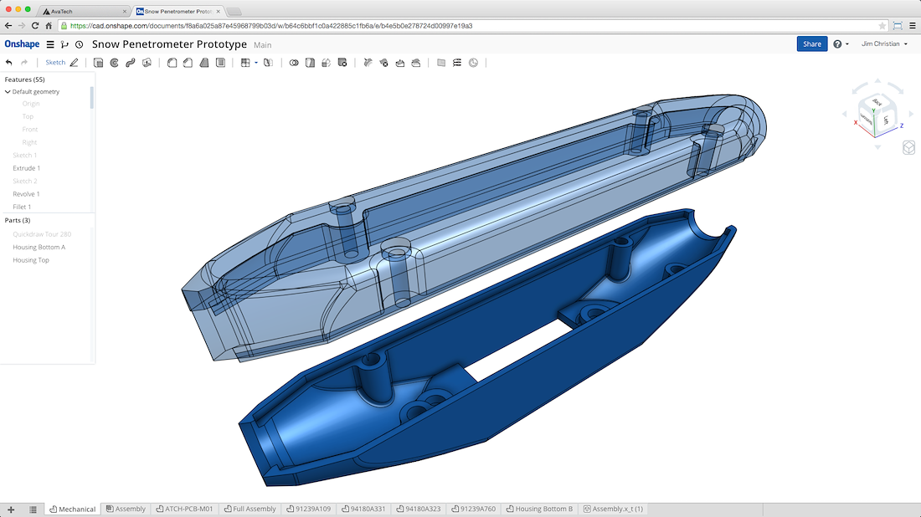Click the Share button

811,44
